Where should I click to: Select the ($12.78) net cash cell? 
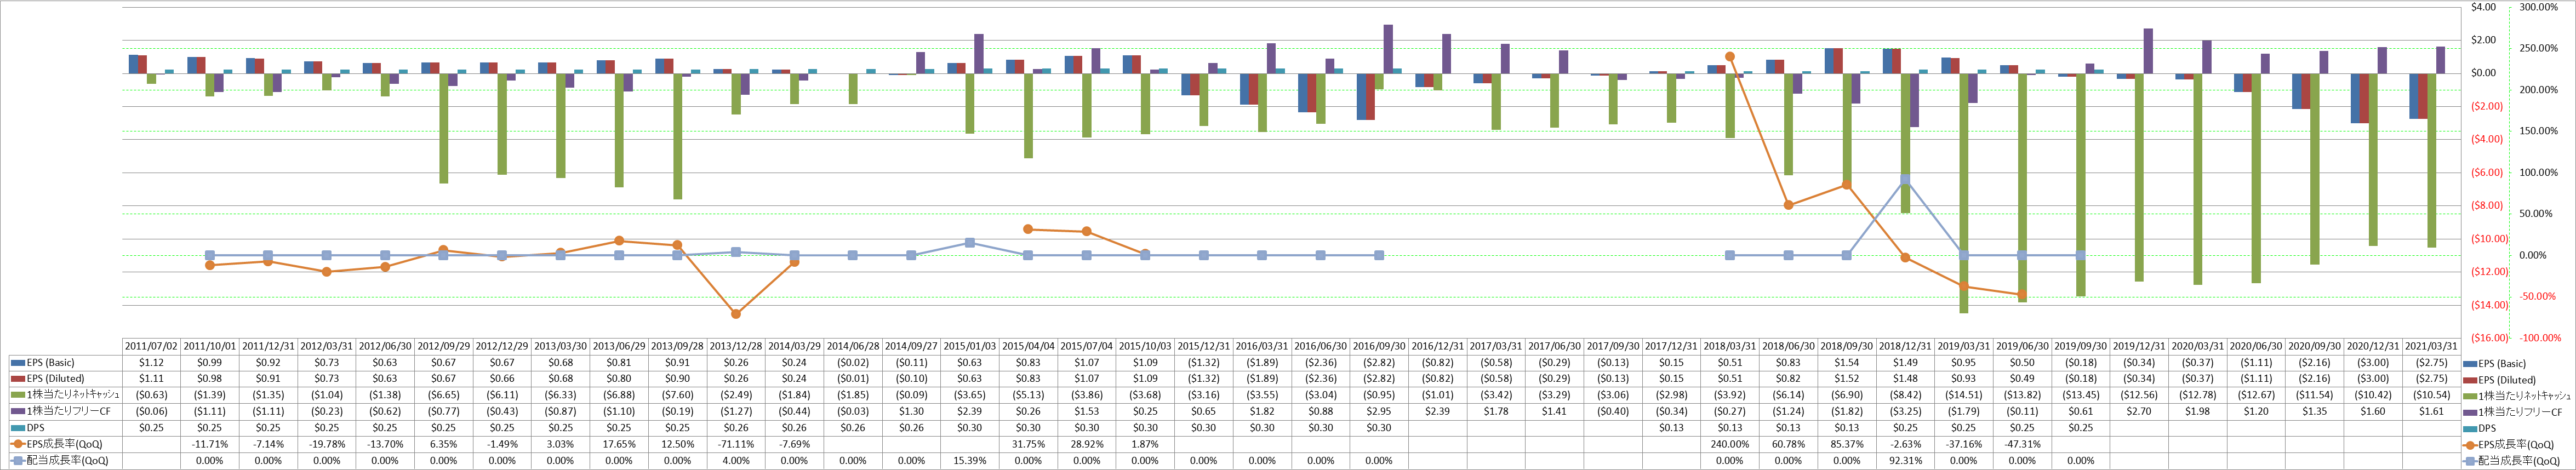2197,395
